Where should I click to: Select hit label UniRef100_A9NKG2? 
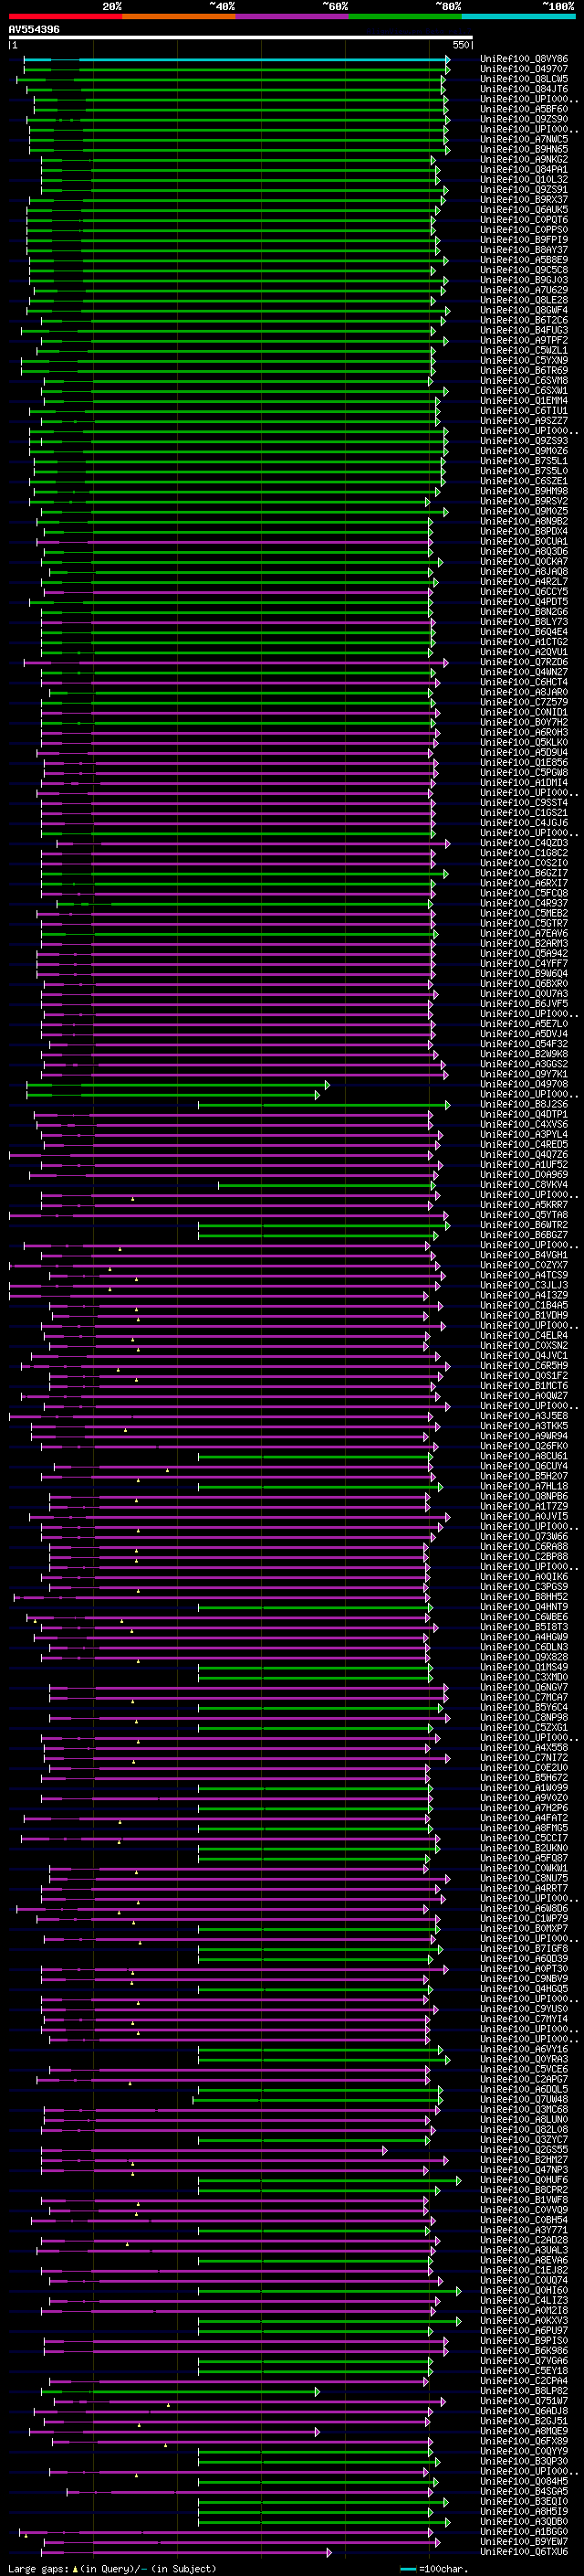click(524, 159)
